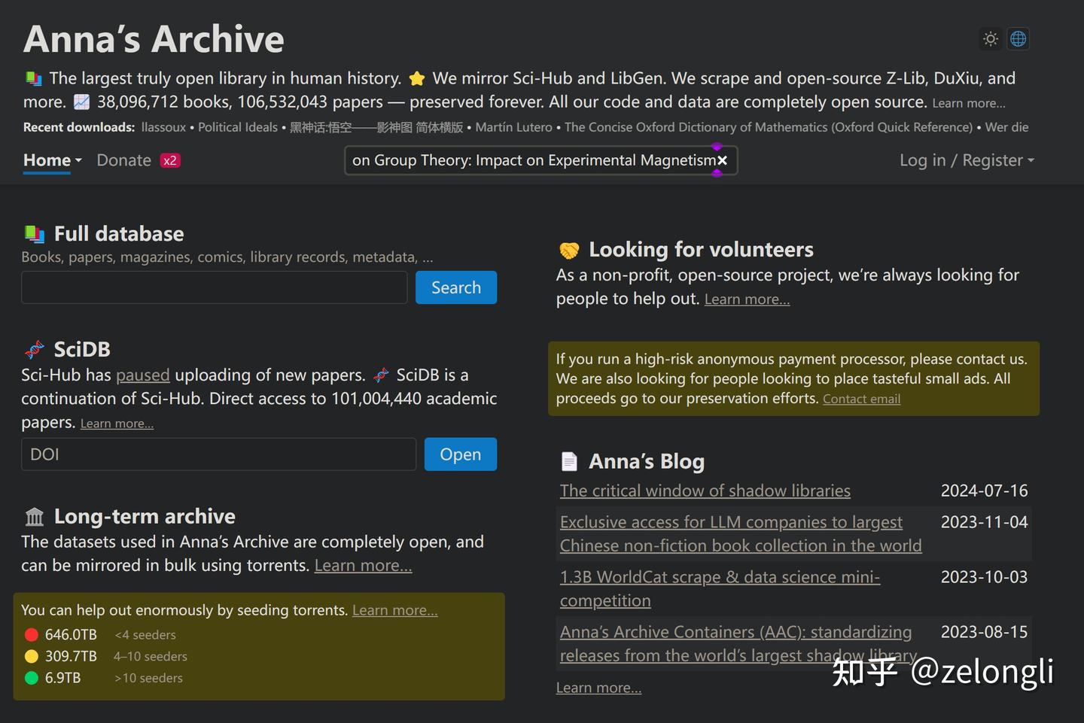
Task: Click the star icon in header description
Action: 417,78
